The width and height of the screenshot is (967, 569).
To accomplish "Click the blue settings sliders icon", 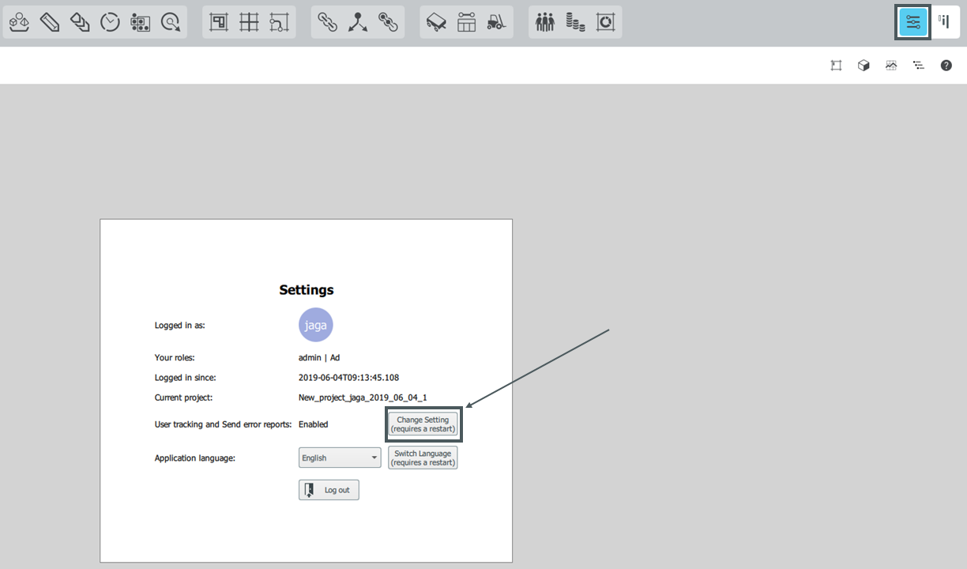I will tap(913, 22).
